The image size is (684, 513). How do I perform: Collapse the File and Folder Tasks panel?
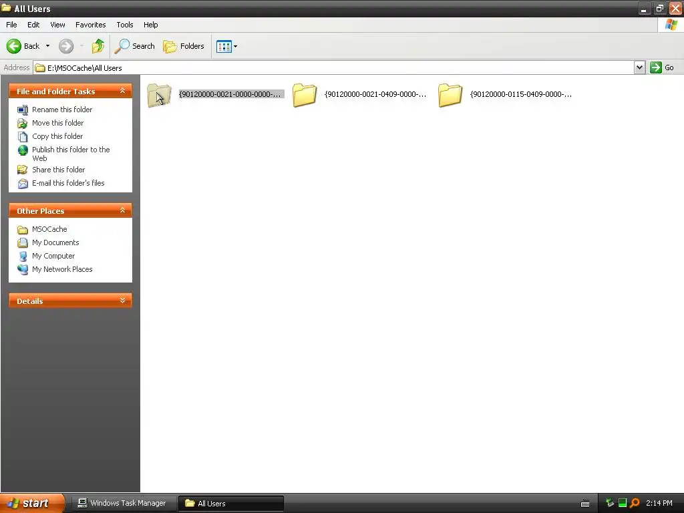pyautogui.click(x=123, y=91)
